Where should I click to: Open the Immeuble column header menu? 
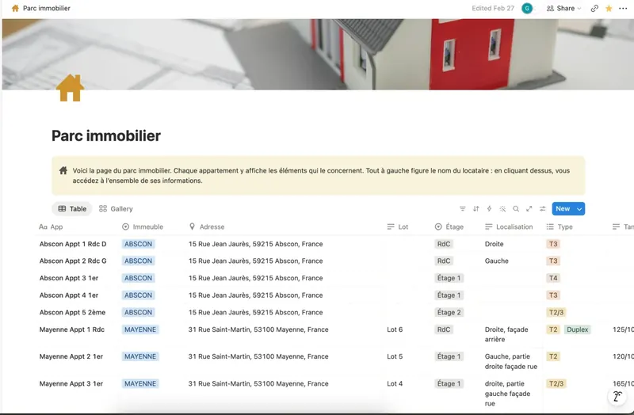tap(143, 227)
